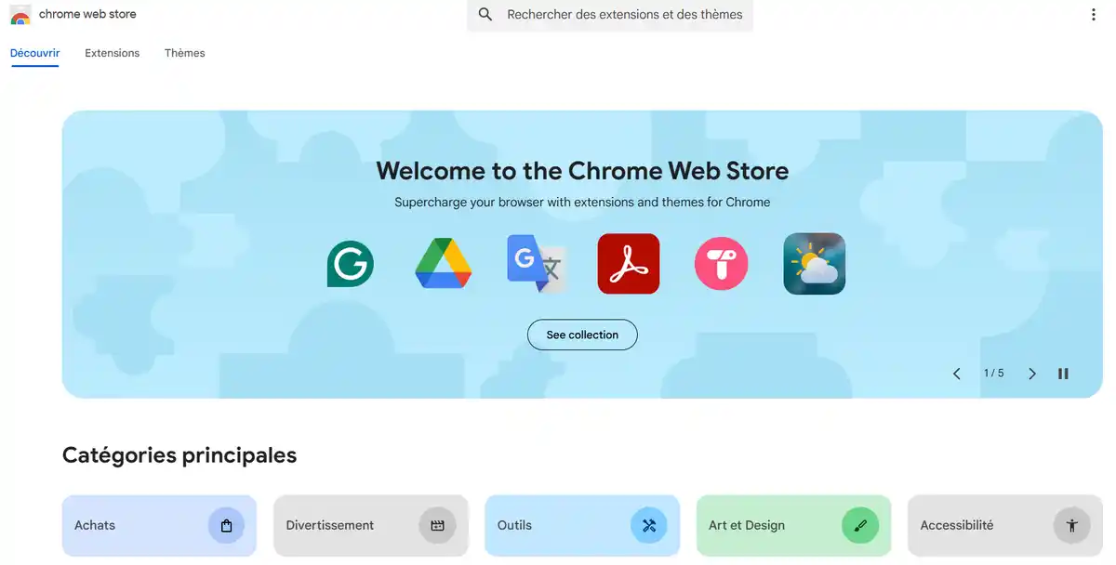
Task: Open the Google Drive icon in banner
Action: [444, 264]
